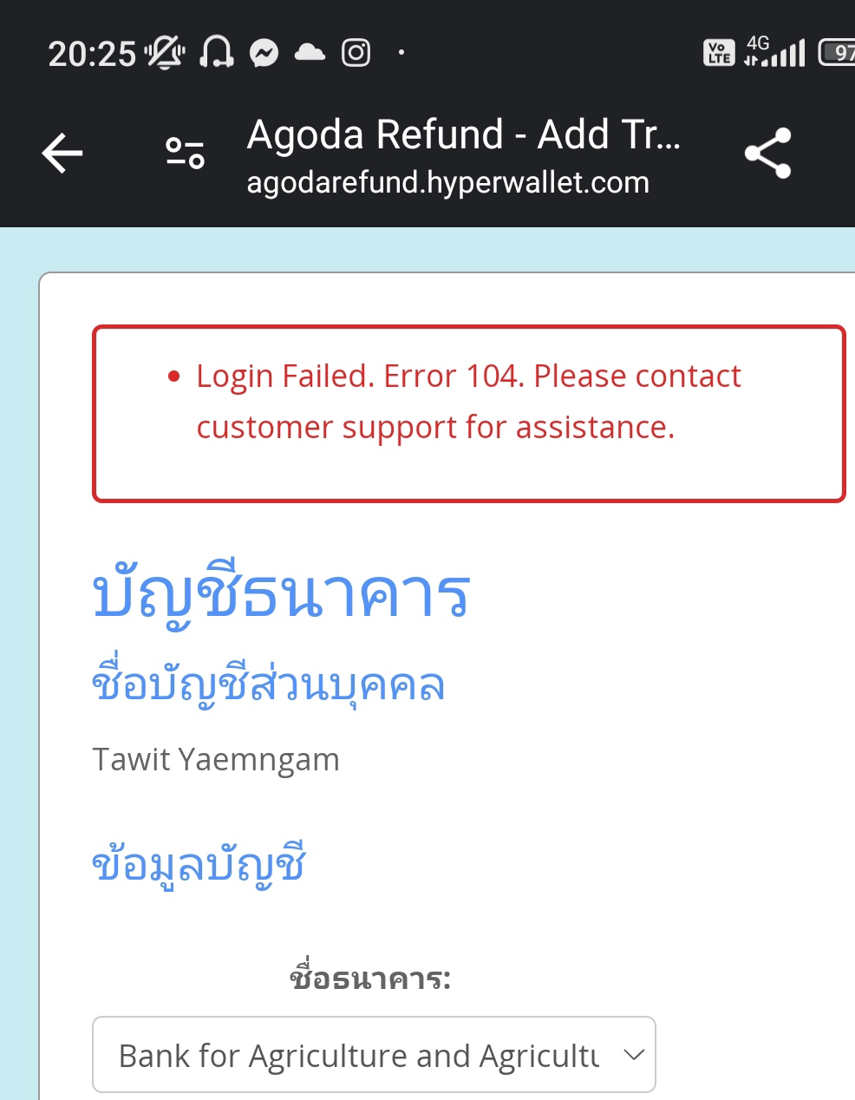The width and height of the screenshot is (855, 1100).
Task: Open the bank name dropdown
Action: [x=359, y=1055]
